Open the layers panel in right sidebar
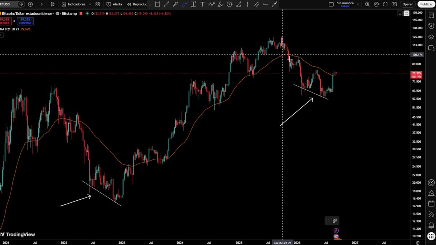This screenshot has width=436, height=245. tap(431, 37)
